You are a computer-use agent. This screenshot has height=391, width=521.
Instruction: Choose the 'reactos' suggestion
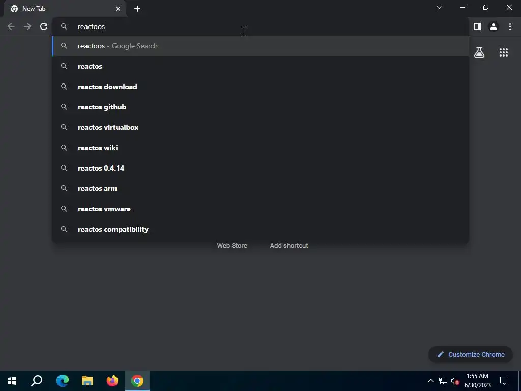(260, 66)
